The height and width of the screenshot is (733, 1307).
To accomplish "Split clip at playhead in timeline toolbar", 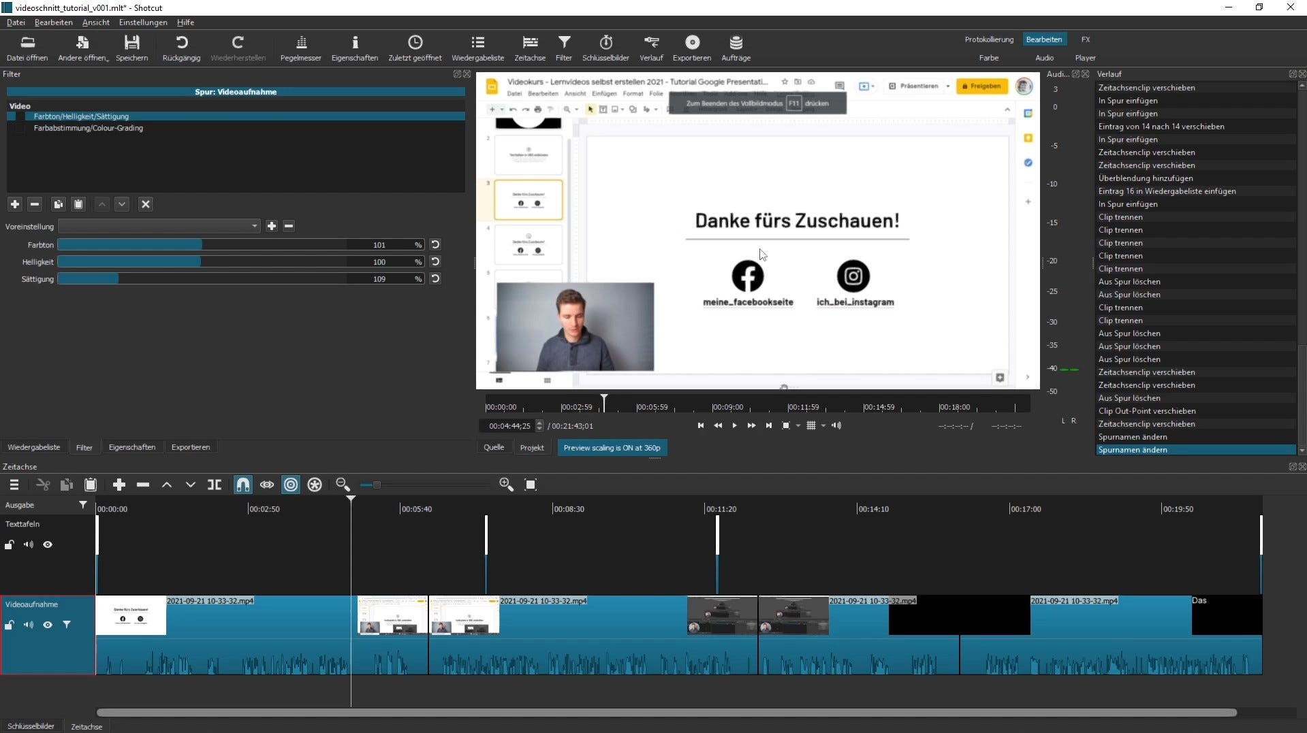I will (215, 485).
